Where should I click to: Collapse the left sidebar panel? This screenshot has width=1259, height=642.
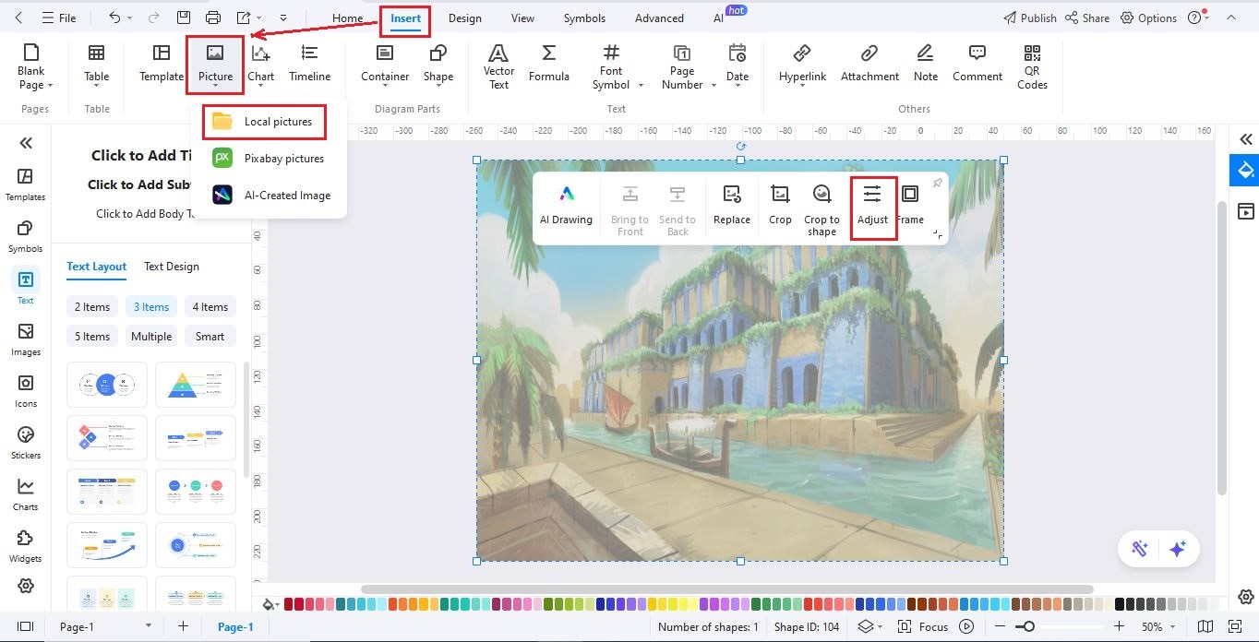point(26,142)
